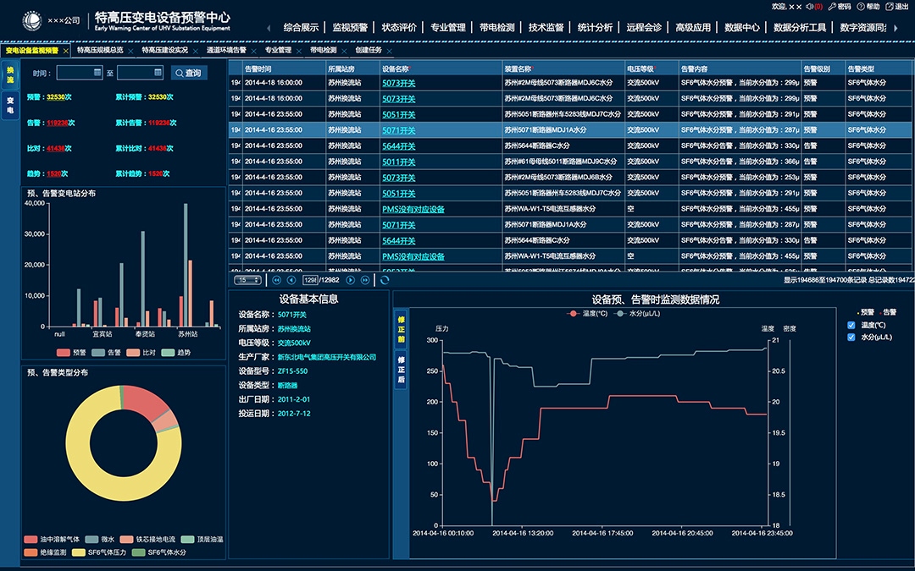
Task: Uncheck the 温度(°C) checkbox
Action: point(851,325)
